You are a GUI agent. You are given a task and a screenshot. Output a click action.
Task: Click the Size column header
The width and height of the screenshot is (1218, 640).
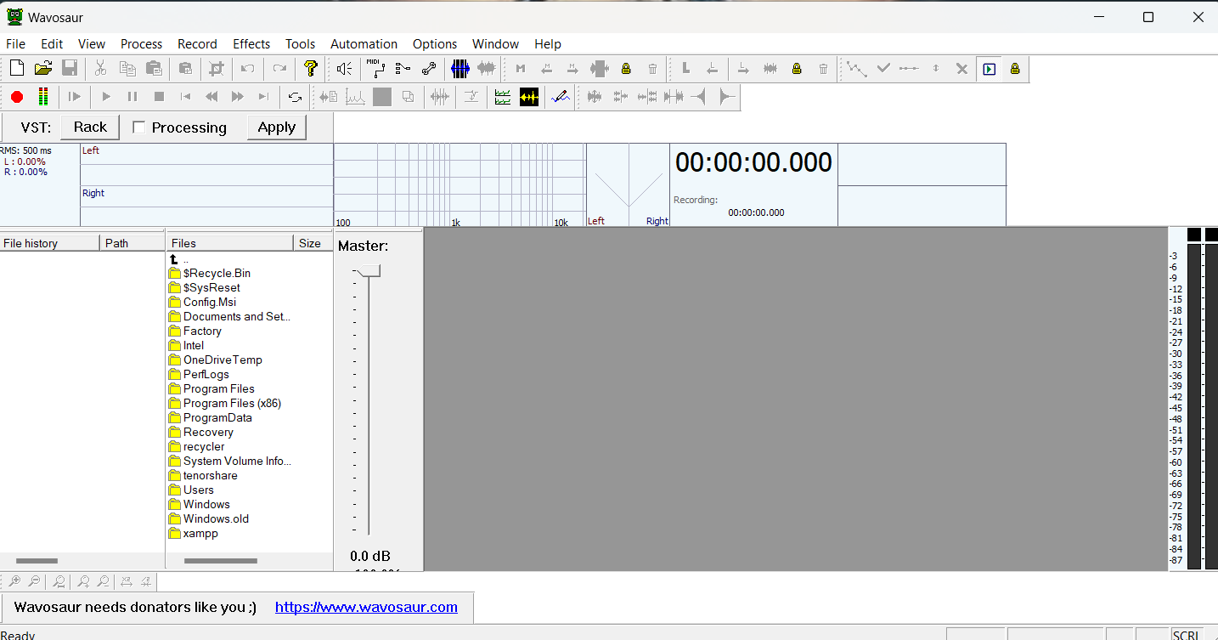pyautogui.click(x=313, y=243)
